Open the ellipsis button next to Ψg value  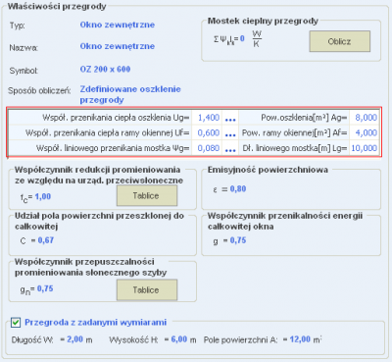coord(230,148)
